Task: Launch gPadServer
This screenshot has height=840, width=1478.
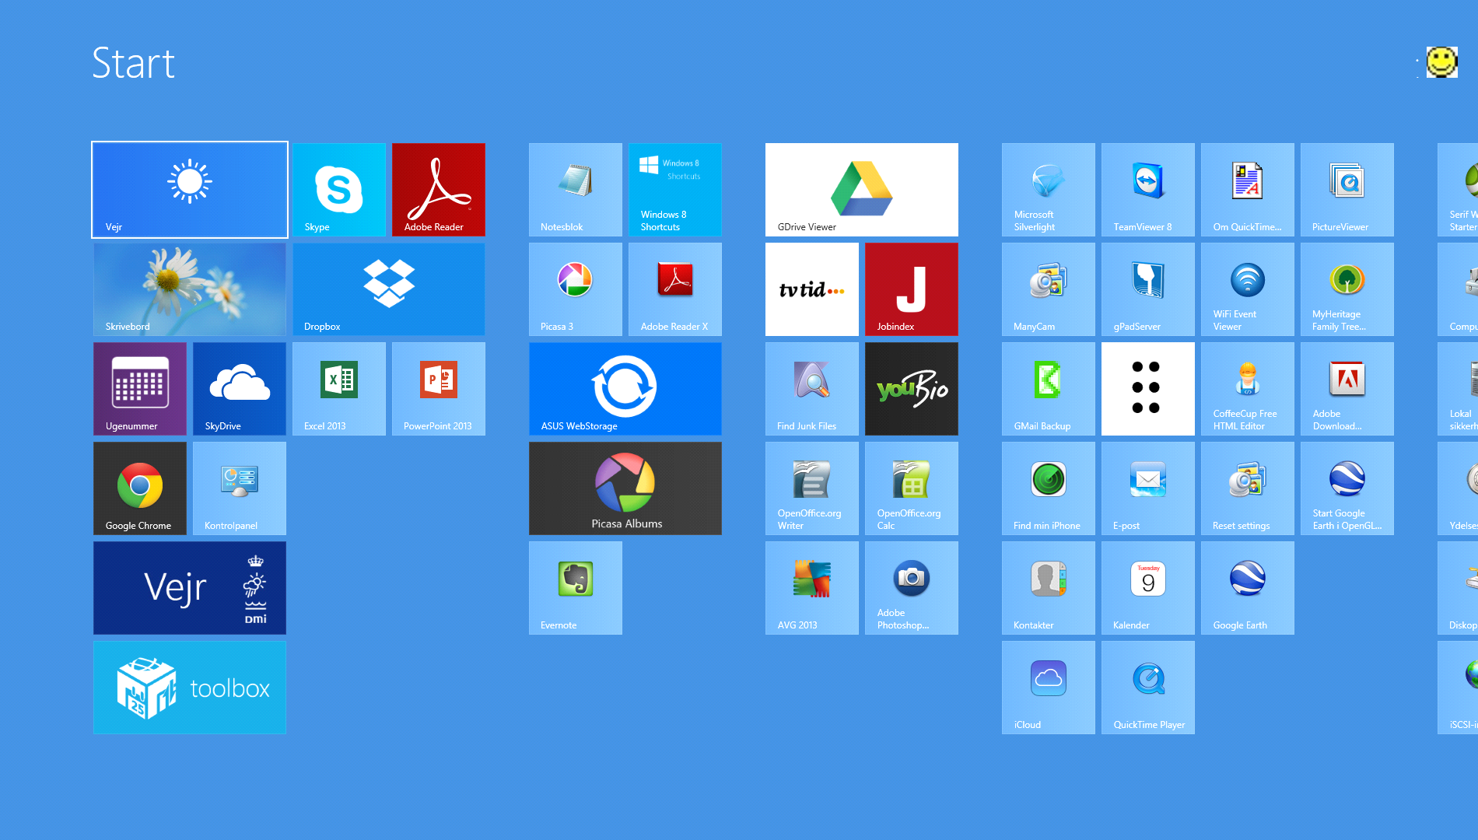Action: click(1148, 289)
